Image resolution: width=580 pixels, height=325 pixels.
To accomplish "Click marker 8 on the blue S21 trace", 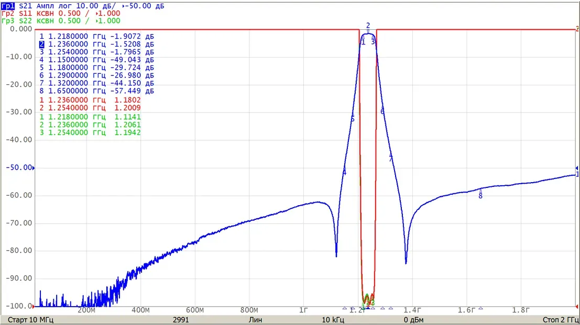I will (480, 196).
